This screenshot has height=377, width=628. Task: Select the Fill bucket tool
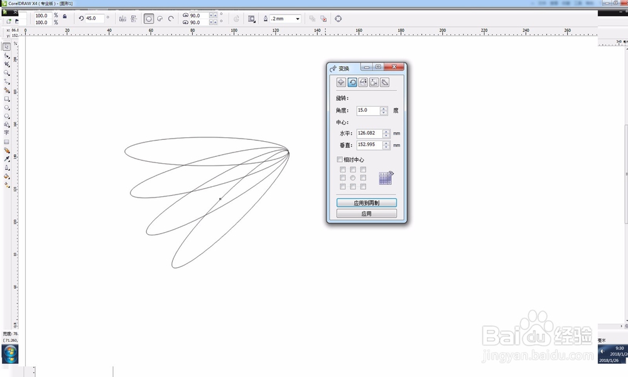6,176
